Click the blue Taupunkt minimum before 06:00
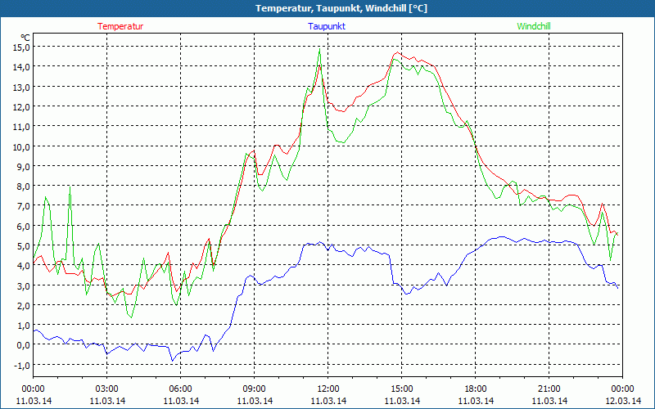 pyautogui.click(x=172, y=361)
